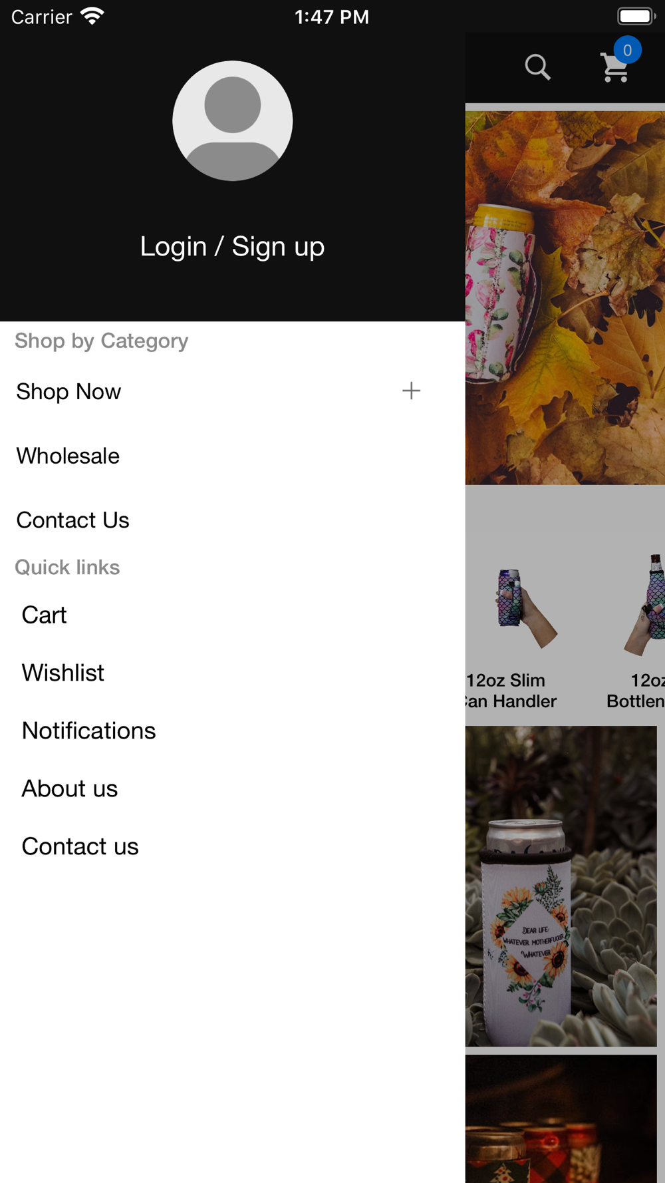Expand Shop Now with the plus icon
The height and width of the screenshot is (1183, 665).
point(411,391)
